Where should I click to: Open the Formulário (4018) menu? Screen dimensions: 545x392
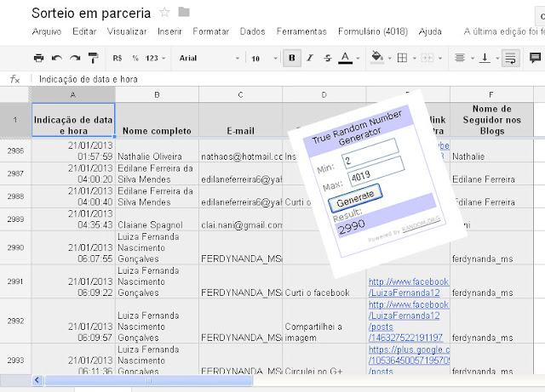point(373,31)
